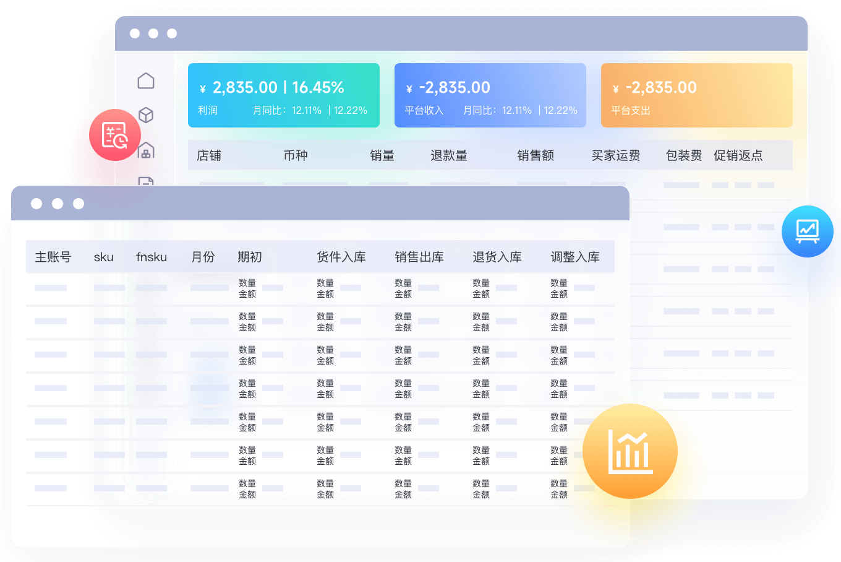
Task: Click the 促销返点 column header
Action: point(738,155)
